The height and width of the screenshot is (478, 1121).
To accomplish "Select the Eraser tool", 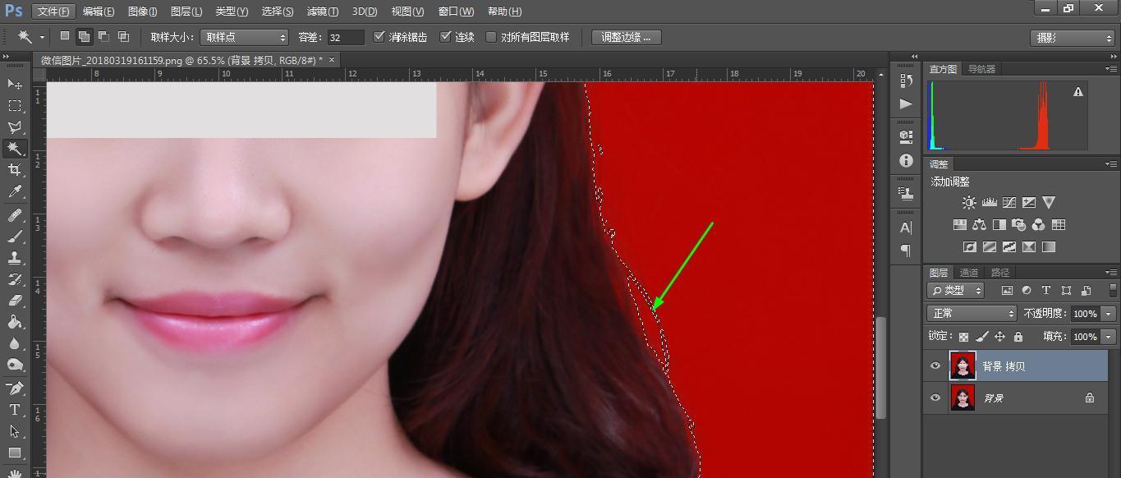I will coord(15,301).
